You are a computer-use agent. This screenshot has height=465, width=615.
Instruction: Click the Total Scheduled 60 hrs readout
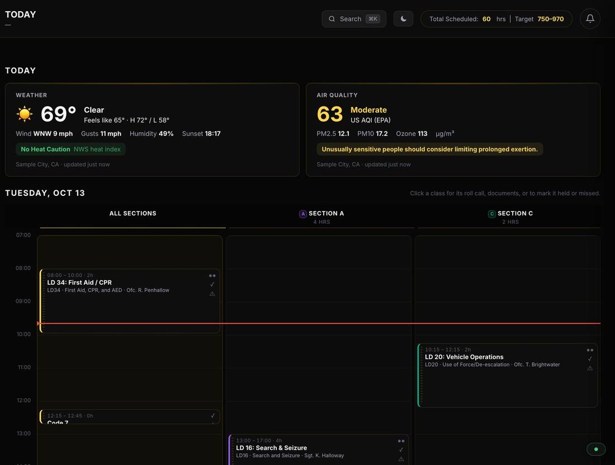tap(467, 19)
